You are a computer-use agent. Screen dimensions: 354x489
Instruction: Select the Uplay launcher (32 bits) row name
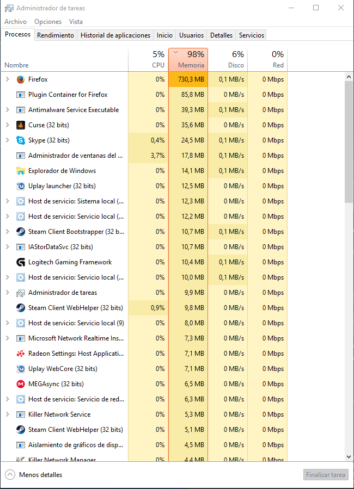pos(62,186)
